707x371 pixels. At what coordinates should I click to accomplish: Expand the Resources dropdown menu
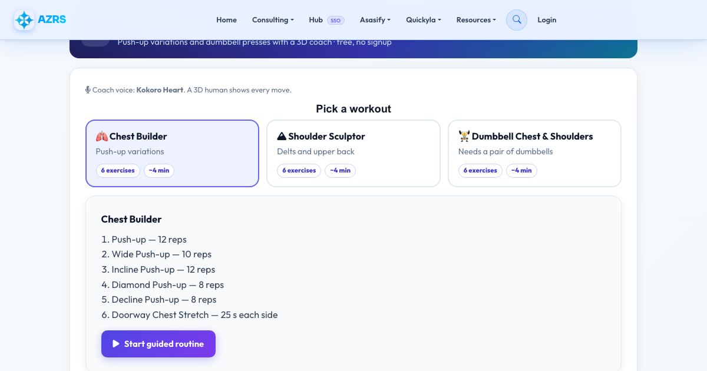tap(476, 20)
